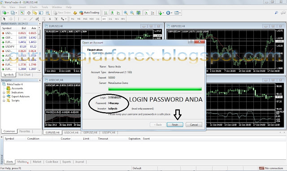Click the Cancel button in dialog
The width and height of the screenshot is (287, 171).
point(194,125)
